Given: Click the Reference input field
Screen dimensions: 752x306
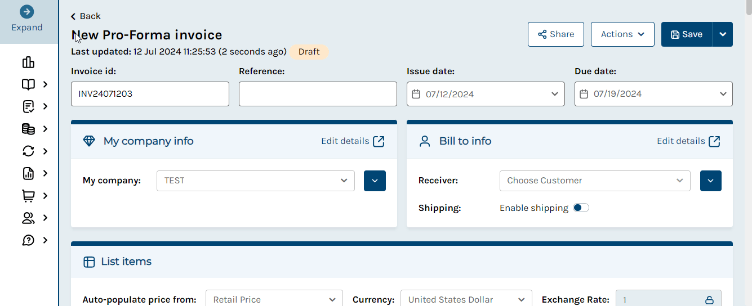Looking at the screenshot, I should tap(318, 94).
